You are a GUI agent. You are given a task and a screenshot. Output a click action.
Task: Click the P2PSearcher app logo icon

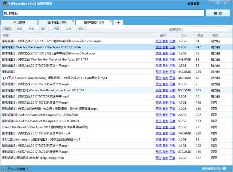pos(5,3)
